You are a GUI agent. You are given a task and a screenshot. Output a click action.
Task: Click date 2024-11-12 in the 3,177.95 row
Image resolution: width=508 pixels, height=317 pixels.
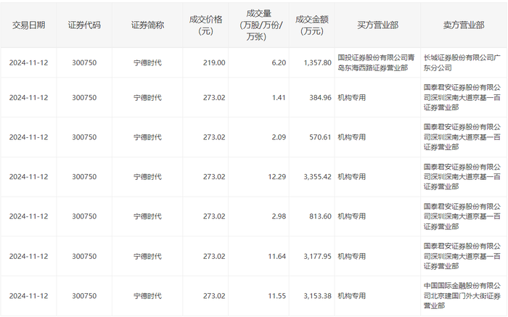coord(28,257)
